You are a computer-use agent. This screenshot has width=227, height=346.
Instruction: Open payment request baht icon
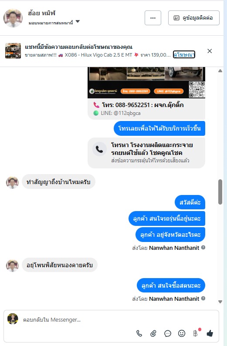point(196,333)
